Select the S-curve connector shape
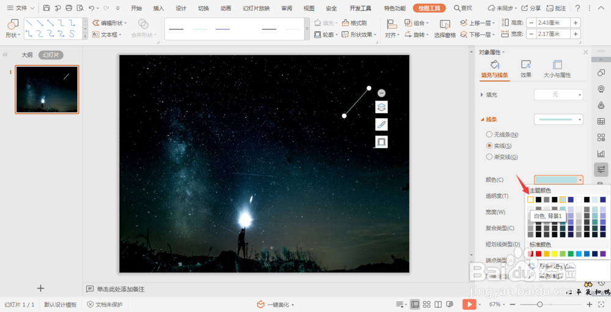This screenshot has width=611, height=312. point(72,34)
